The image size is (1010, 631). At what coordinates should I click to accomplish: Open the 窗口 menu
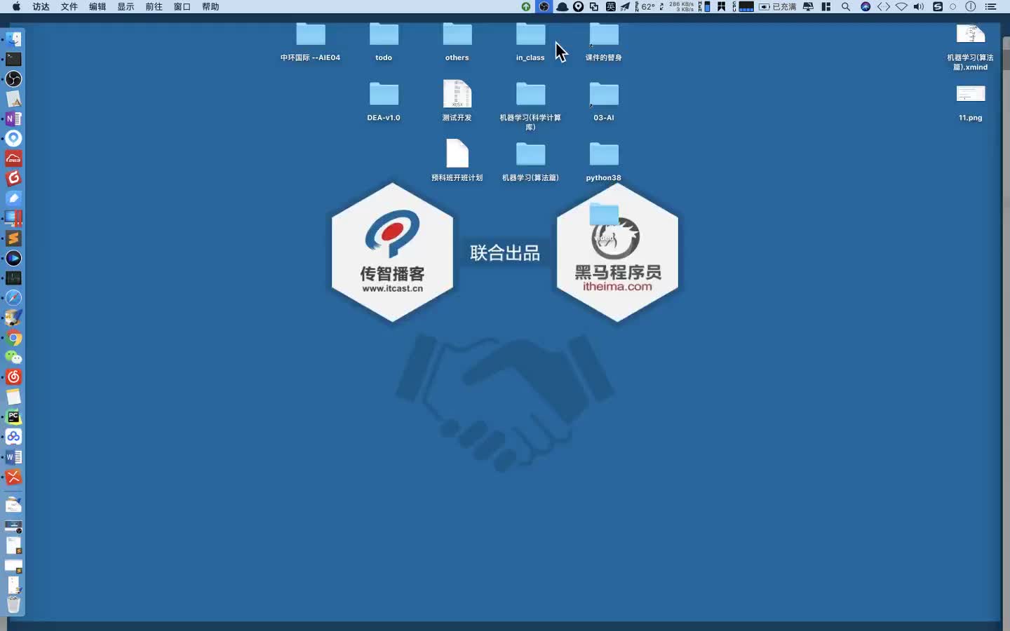point(182,6)
